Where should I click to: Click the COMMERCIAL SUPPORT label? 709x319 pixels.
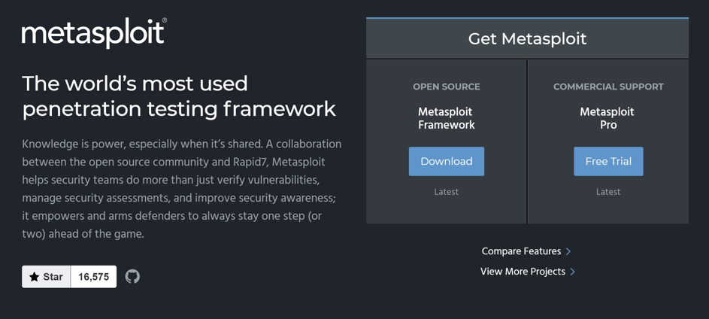pyautogui.click(x=608, y=87)
